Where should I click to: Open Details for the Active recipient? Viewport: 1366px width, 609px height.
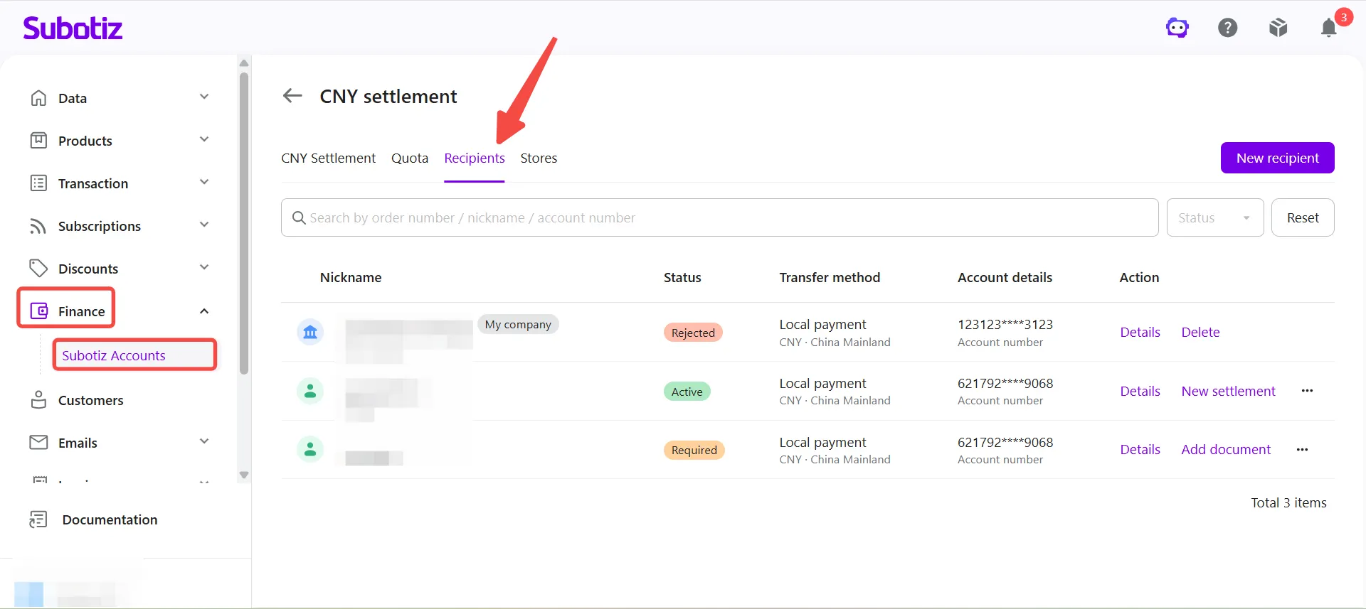(x=1140, y=391)
